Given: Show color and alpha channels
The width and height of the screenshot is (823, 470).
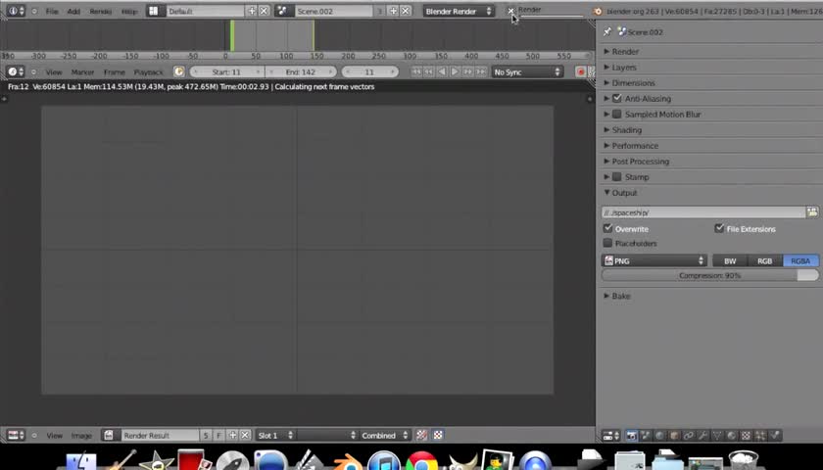Looking at the screenshot, I should point(421,435).
